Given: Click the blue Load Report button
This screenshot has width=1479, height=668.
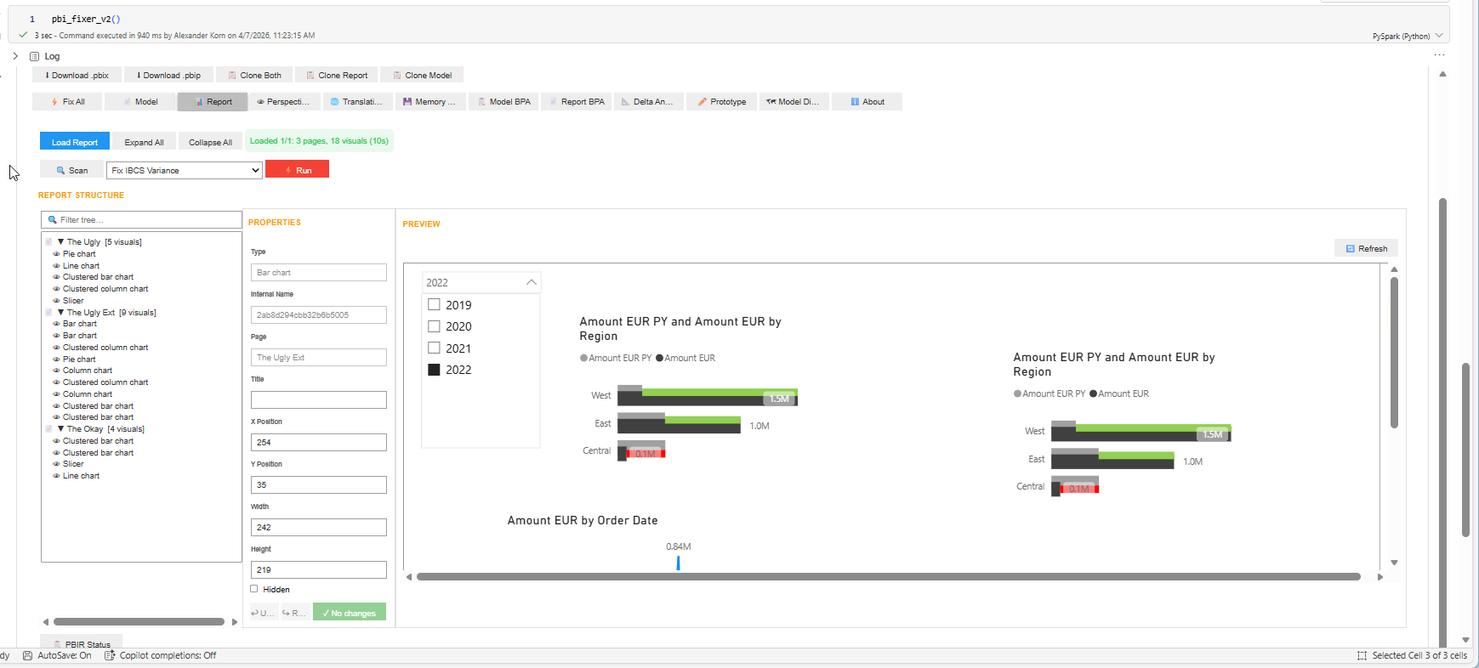Looking at the screenshot, I should point(75,142).
